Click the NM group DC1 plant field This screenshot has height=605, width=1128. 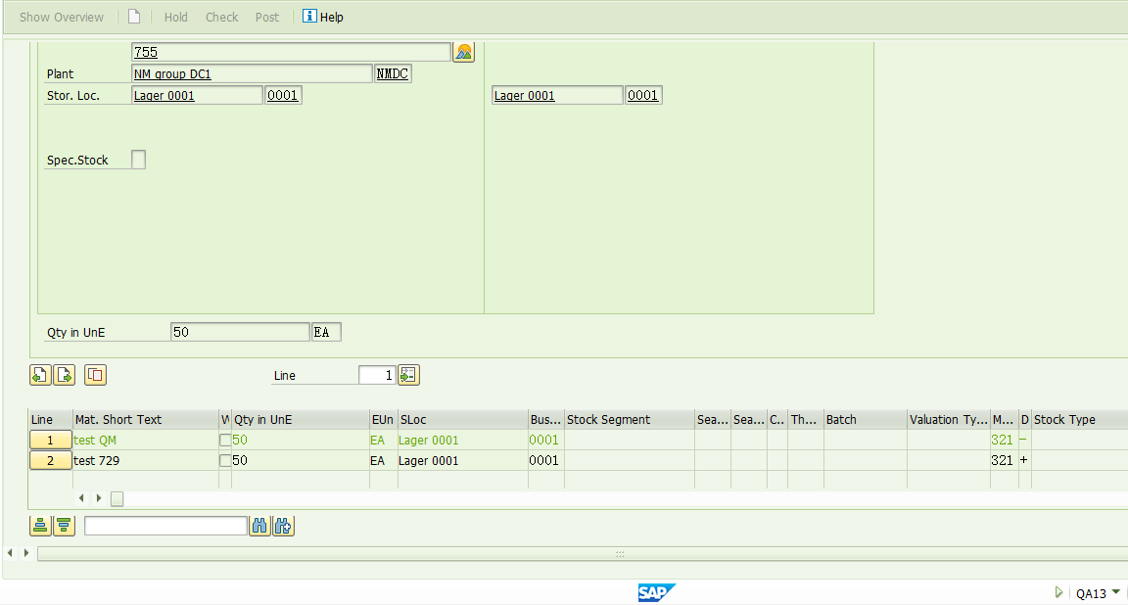click(x=250, y=72)
